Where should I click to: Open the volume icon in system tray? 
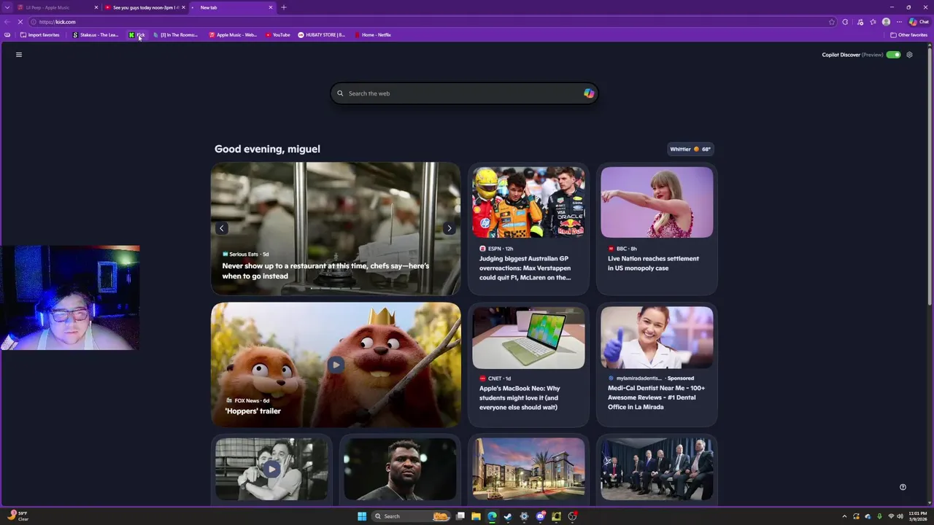click(900, 516)
